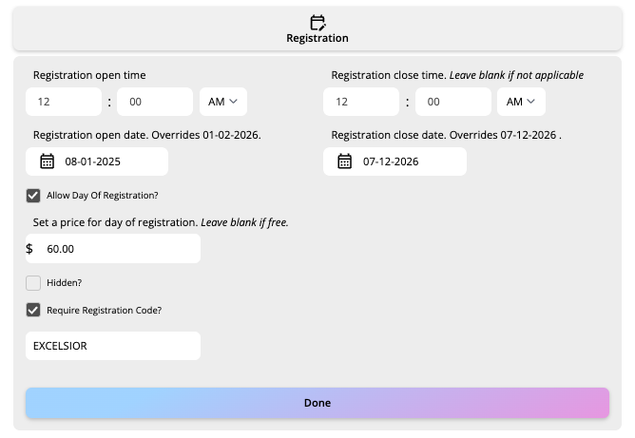Select the Registration header title

tap(317, 39)
